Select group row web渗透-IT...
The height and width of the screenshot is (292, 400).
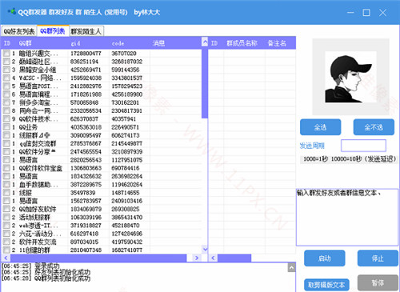tap(102, 226)
